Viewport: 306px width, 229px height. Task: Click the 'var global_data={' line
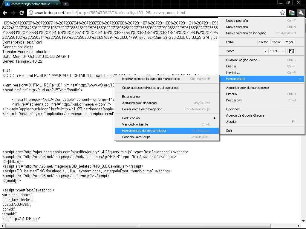[17, 195]
